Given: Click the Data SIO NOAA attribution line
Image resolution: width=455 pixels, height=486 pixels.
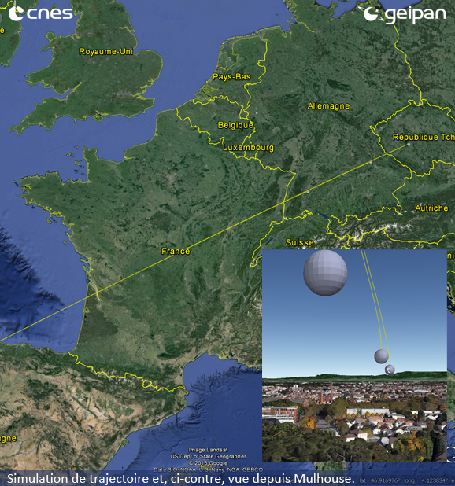Looking at the screenshot, I should point(208,469).
